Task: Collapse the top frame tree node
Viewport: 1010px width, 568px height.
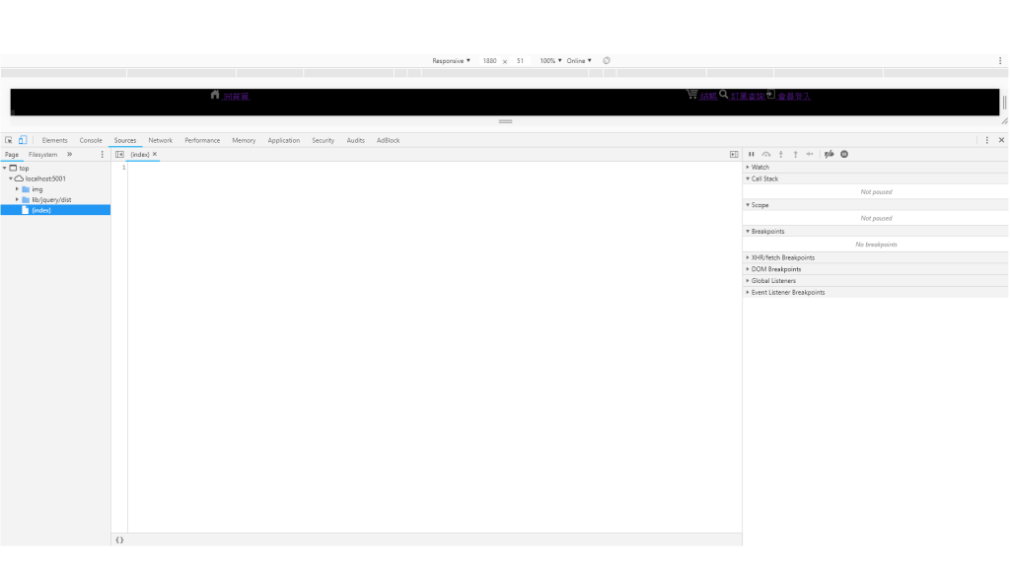Action: point(5,168)
